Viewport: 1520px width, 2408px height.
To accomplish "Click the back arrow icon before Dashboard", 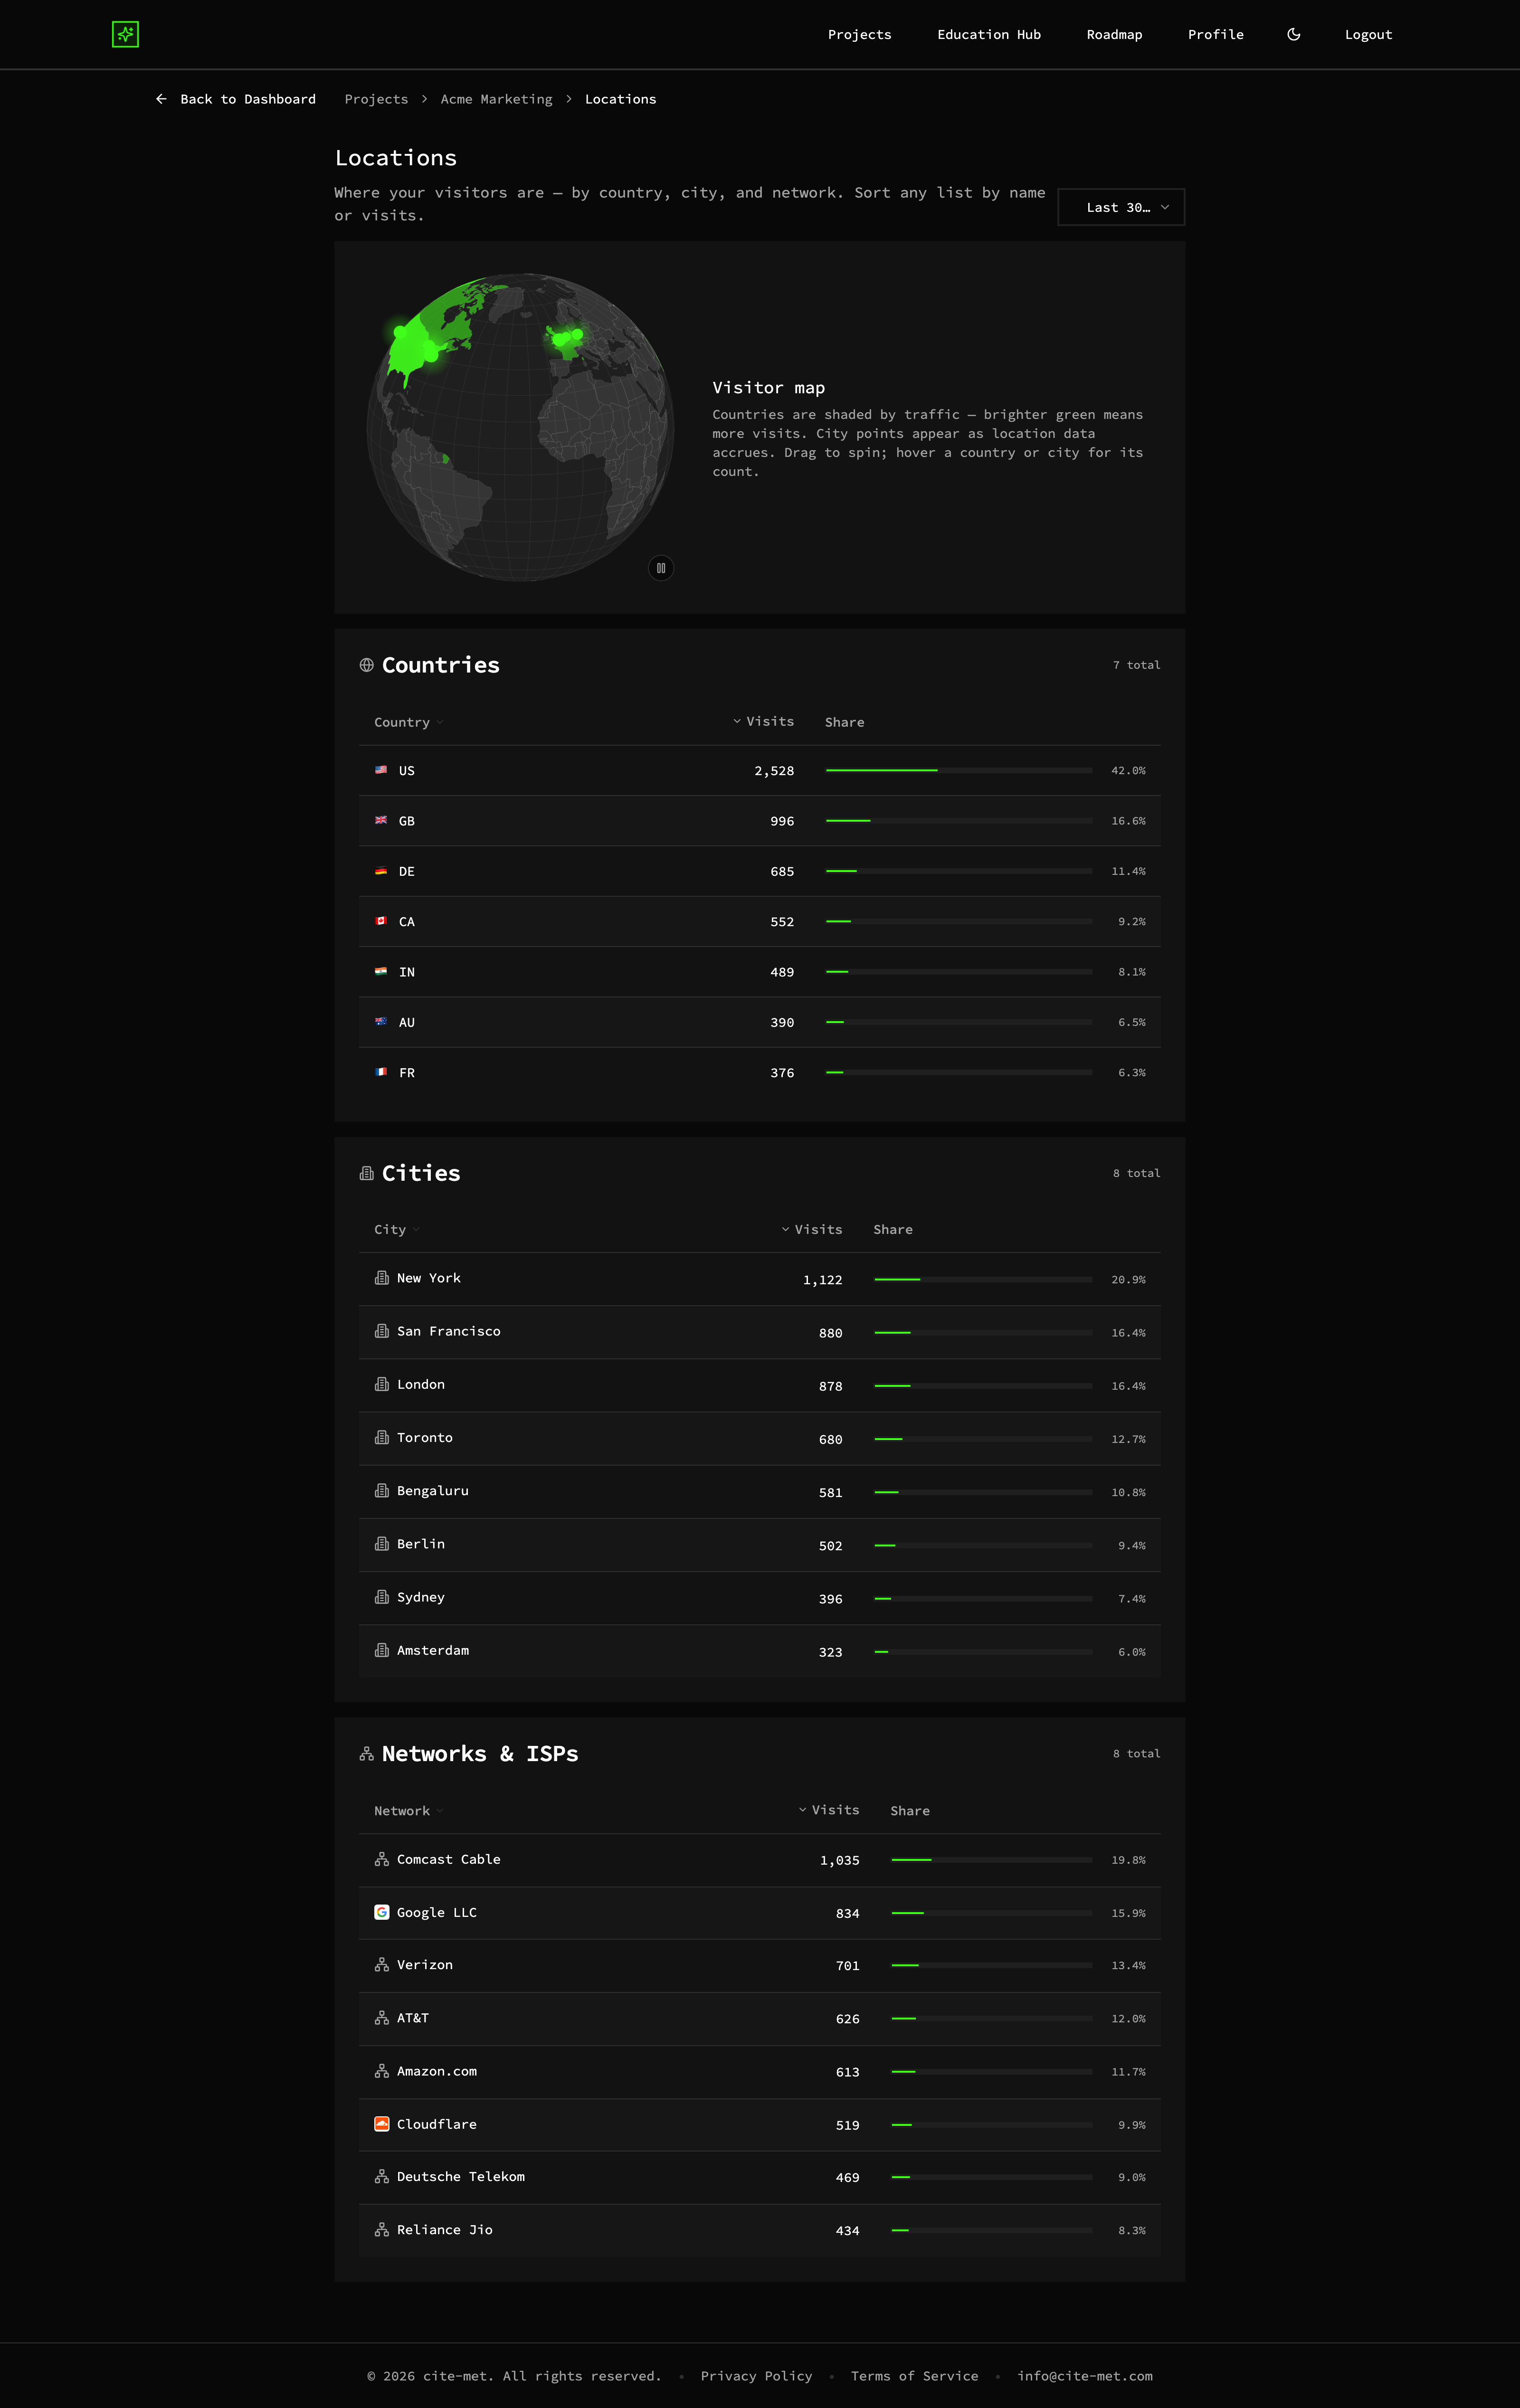I will click(x=161, y=99).
